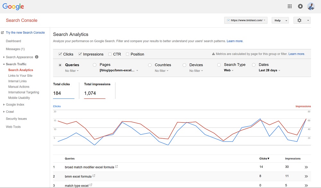Click query text match type excel

pyautogui.click(x=77, y=185)
